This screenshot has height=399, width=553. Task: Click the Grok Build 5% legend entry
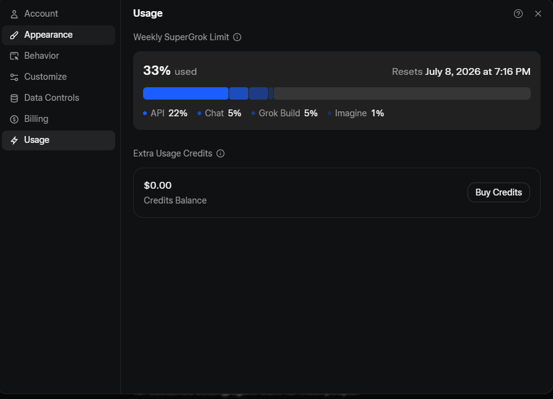click(284, 113)
